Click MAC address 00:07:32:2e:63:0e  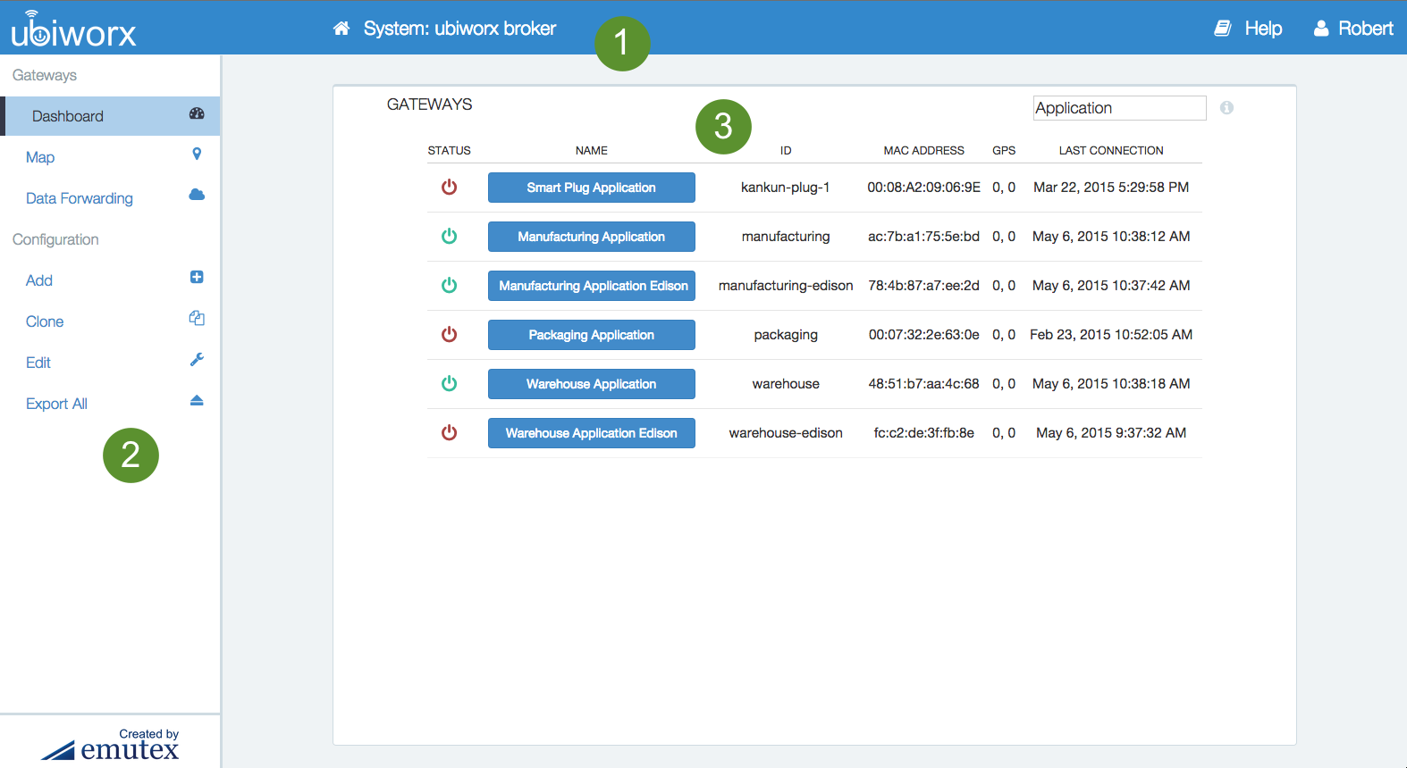(x=924, y=335)
